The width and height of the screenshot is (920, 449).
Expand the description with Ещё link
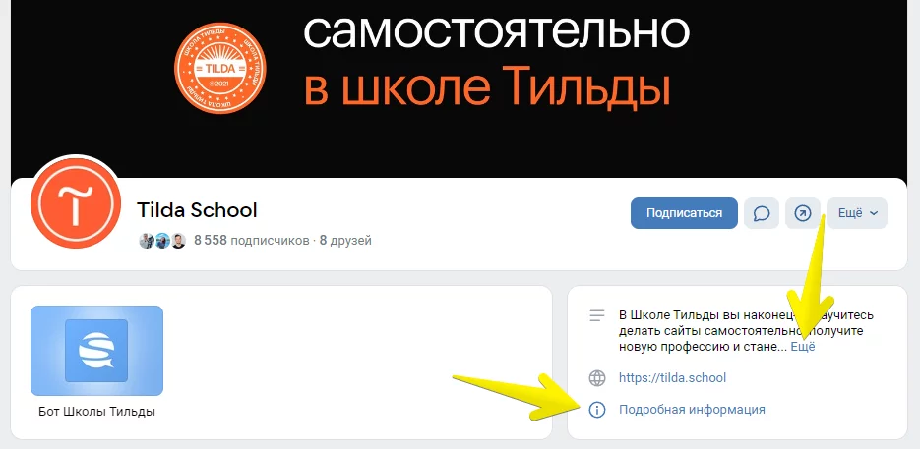pos(803,347)
